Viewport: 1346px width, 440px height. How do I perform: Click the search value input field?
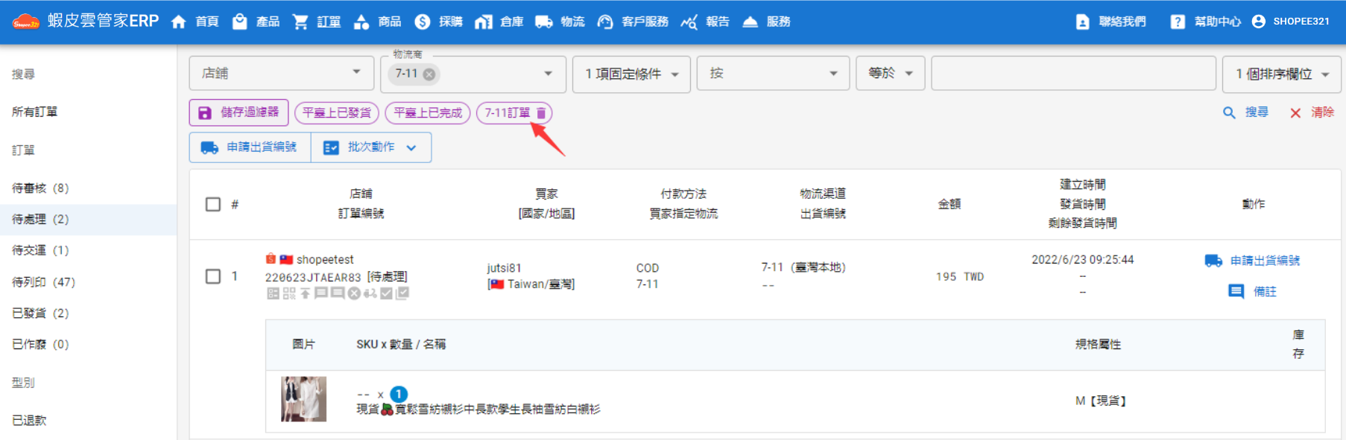(1074, 73)
